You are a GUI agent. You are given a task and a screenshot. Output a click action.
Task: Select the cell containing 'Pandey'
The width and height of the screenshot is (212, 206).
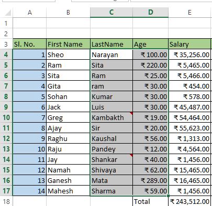point(111,149)
